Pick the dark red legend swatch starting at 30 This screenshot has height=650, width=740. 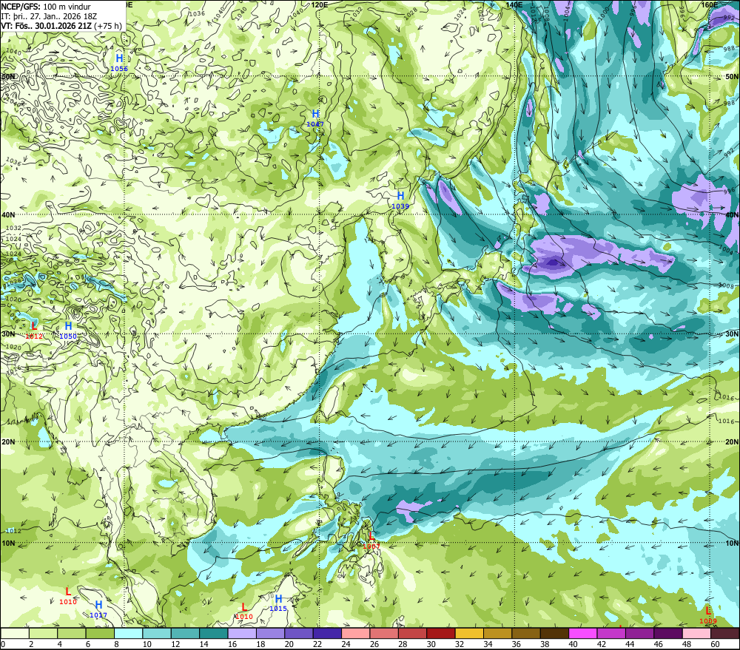(x=441, y=634)
